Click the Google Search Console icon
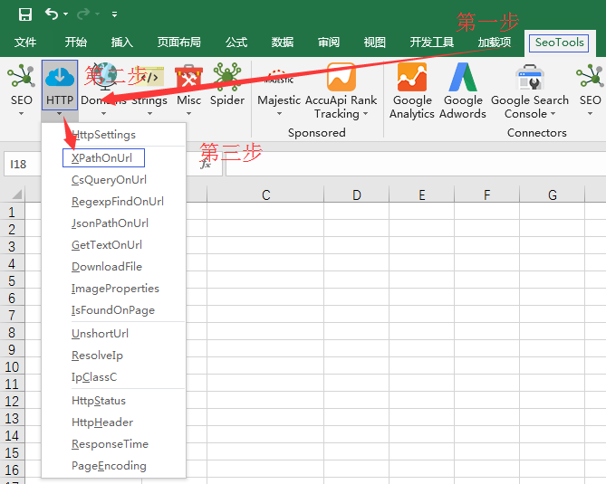This screenshot has height=484, width=606. [530, 77]
